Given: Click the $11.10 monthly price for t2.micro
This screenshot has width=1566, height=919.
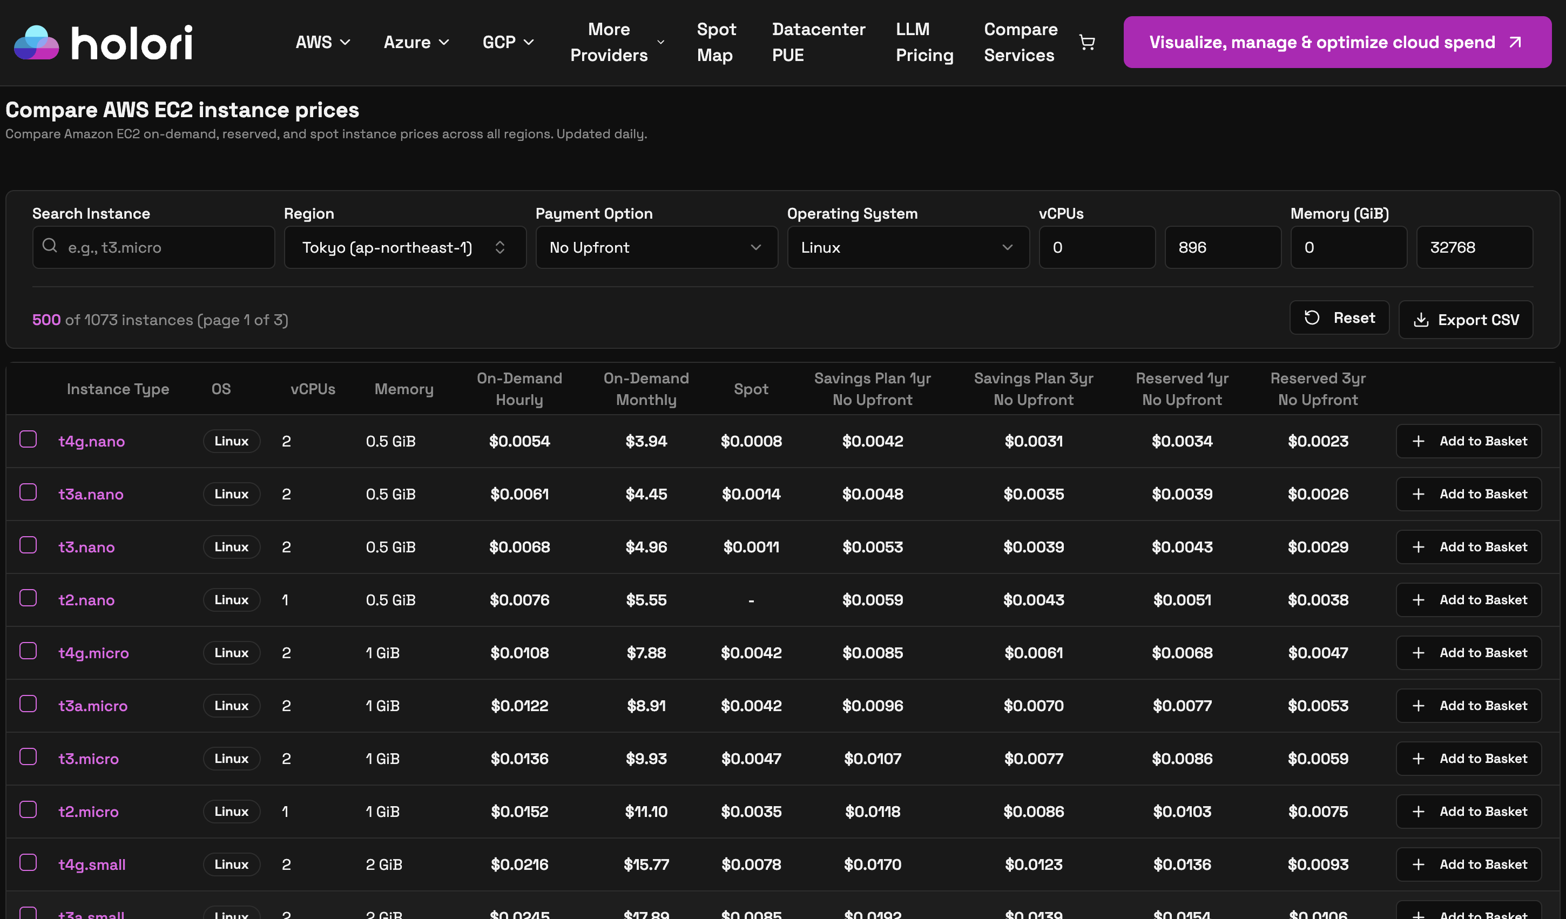Looking at the screenshot, I should (x=646, y=812).
